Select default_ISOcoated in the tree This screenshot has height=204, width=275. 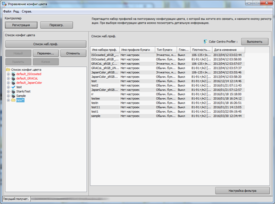(x=29, y=74)
